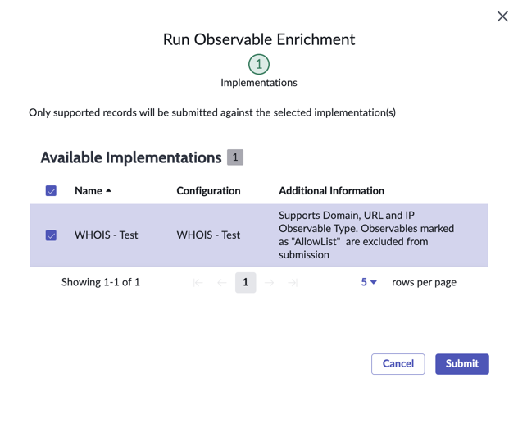
Task: Go to the last page arrow
Action: point(293,283)
